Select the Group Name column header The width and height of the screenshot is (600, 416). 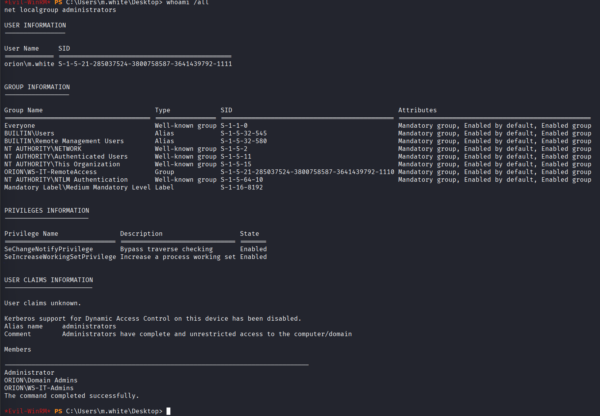[x=24, y=110]
